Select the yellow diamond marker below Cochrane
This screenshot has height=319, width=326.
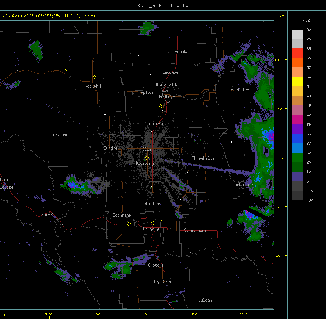(129, 224)
